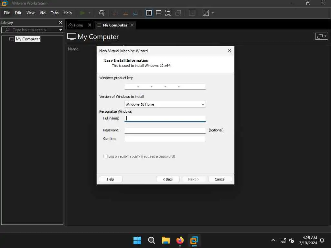This screenshot has width=331, height=248.
Task: Open the Stretch Guest dropdown arrow
Action: pyautogui.click(x=213, y=13)
